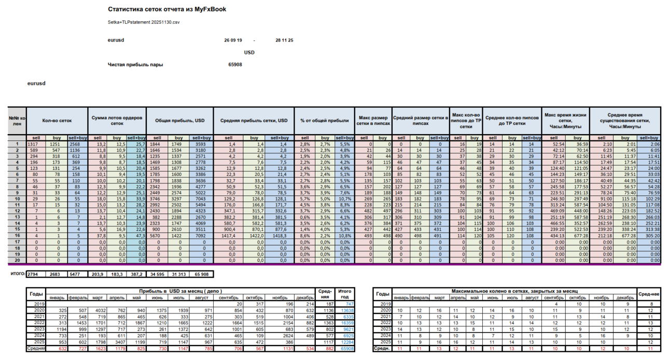Select the "Средн." row label
This screenshot has height=359, width=669.
tap(383, 349)
